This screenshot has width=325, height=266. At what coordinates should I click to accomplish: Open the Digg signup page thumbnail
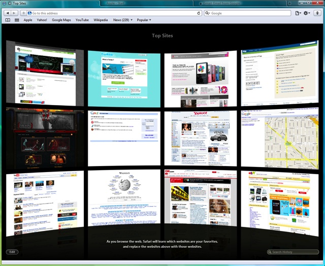point(280,73)
